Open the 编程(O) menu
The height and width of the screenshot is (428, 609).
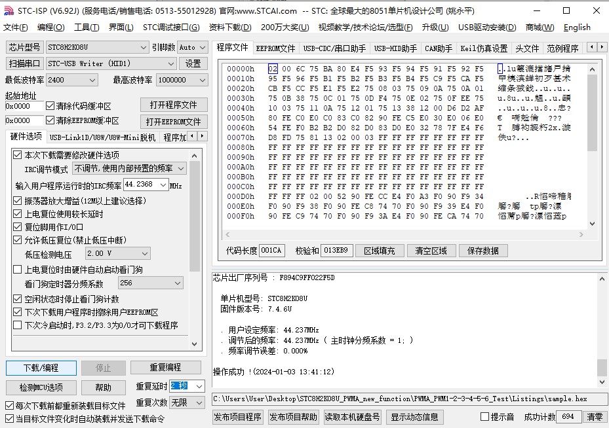point(51,27)
